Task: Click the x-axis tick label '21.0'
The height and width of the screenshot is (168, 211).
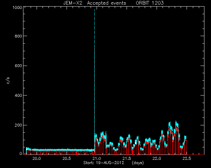Action: coord(97,158)
